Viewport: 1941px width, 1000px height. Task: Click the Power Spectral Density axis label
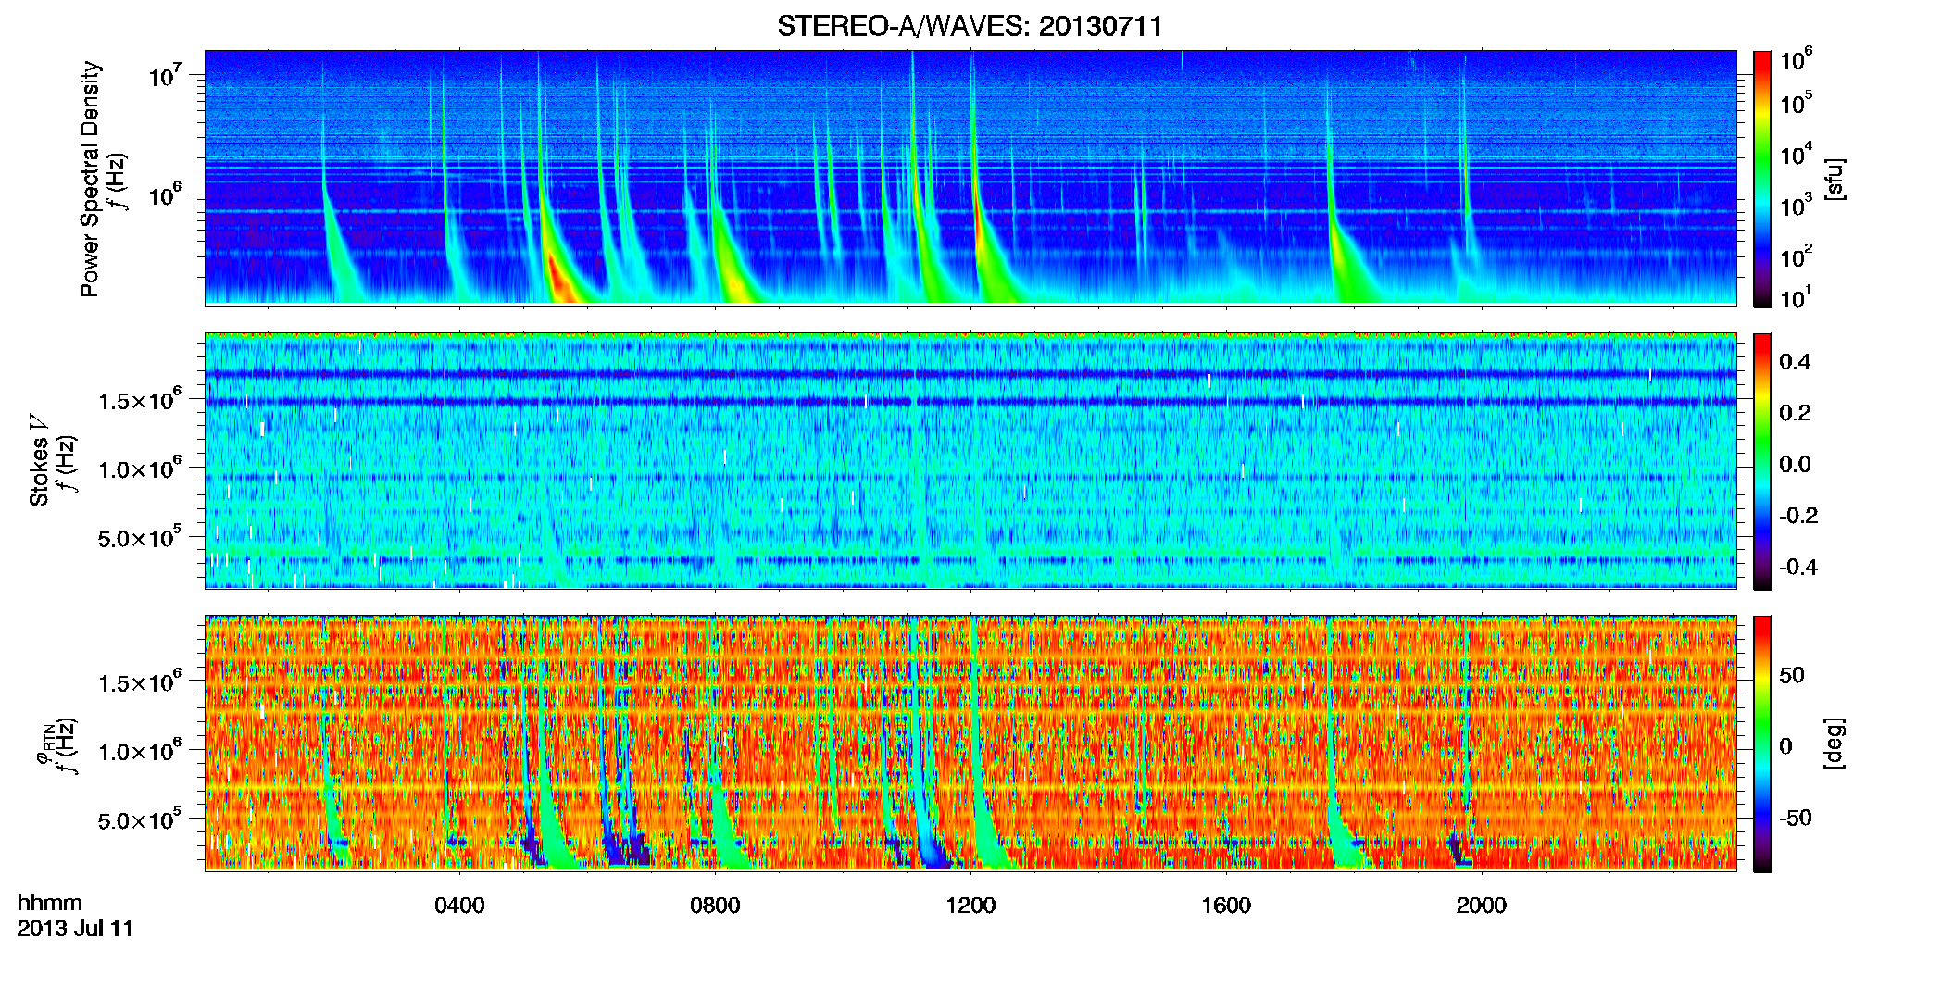point(90,179)
